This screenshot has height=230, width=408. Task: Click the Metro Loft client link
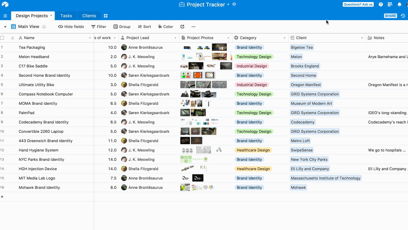coord(300,141)
